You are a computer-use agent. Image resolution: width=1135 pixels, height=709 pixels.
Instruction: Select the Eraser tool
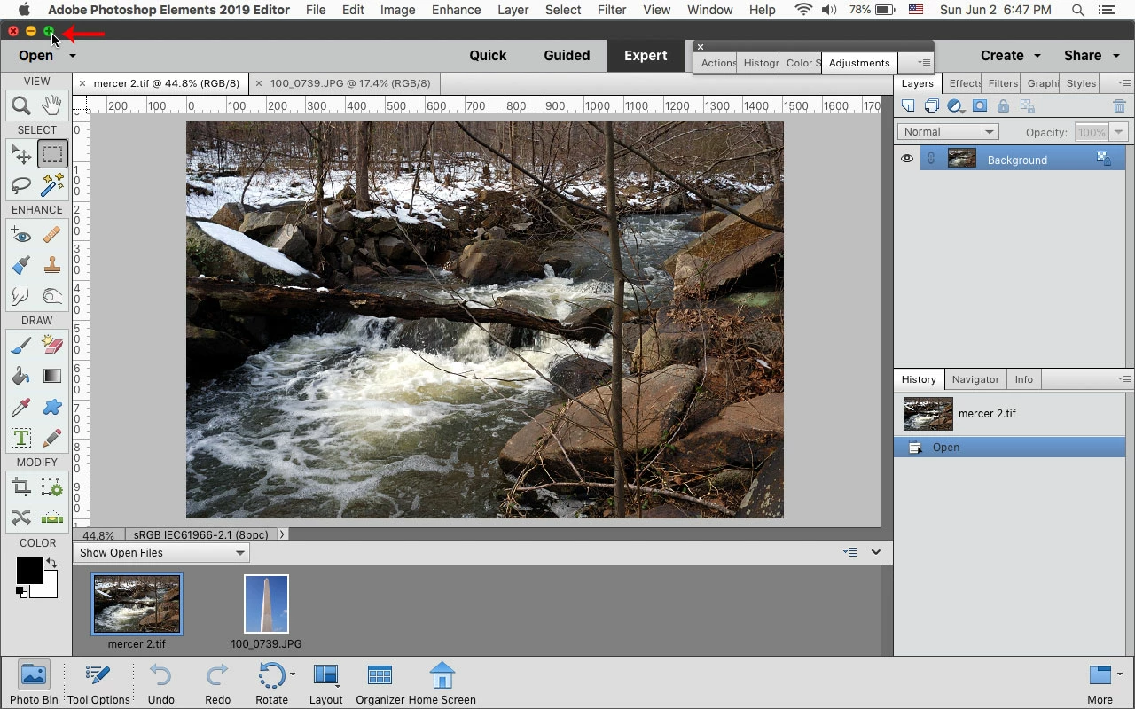52,346
